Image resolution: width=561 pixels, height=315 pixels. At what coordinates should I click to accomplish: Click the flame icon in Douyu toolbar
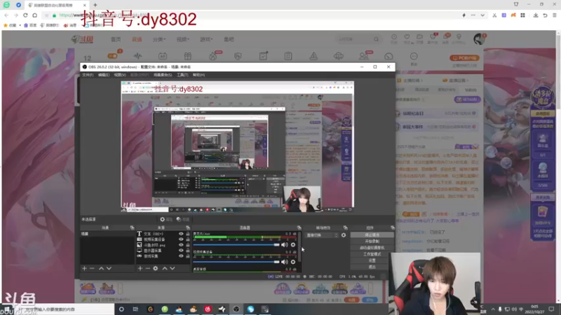213,56
